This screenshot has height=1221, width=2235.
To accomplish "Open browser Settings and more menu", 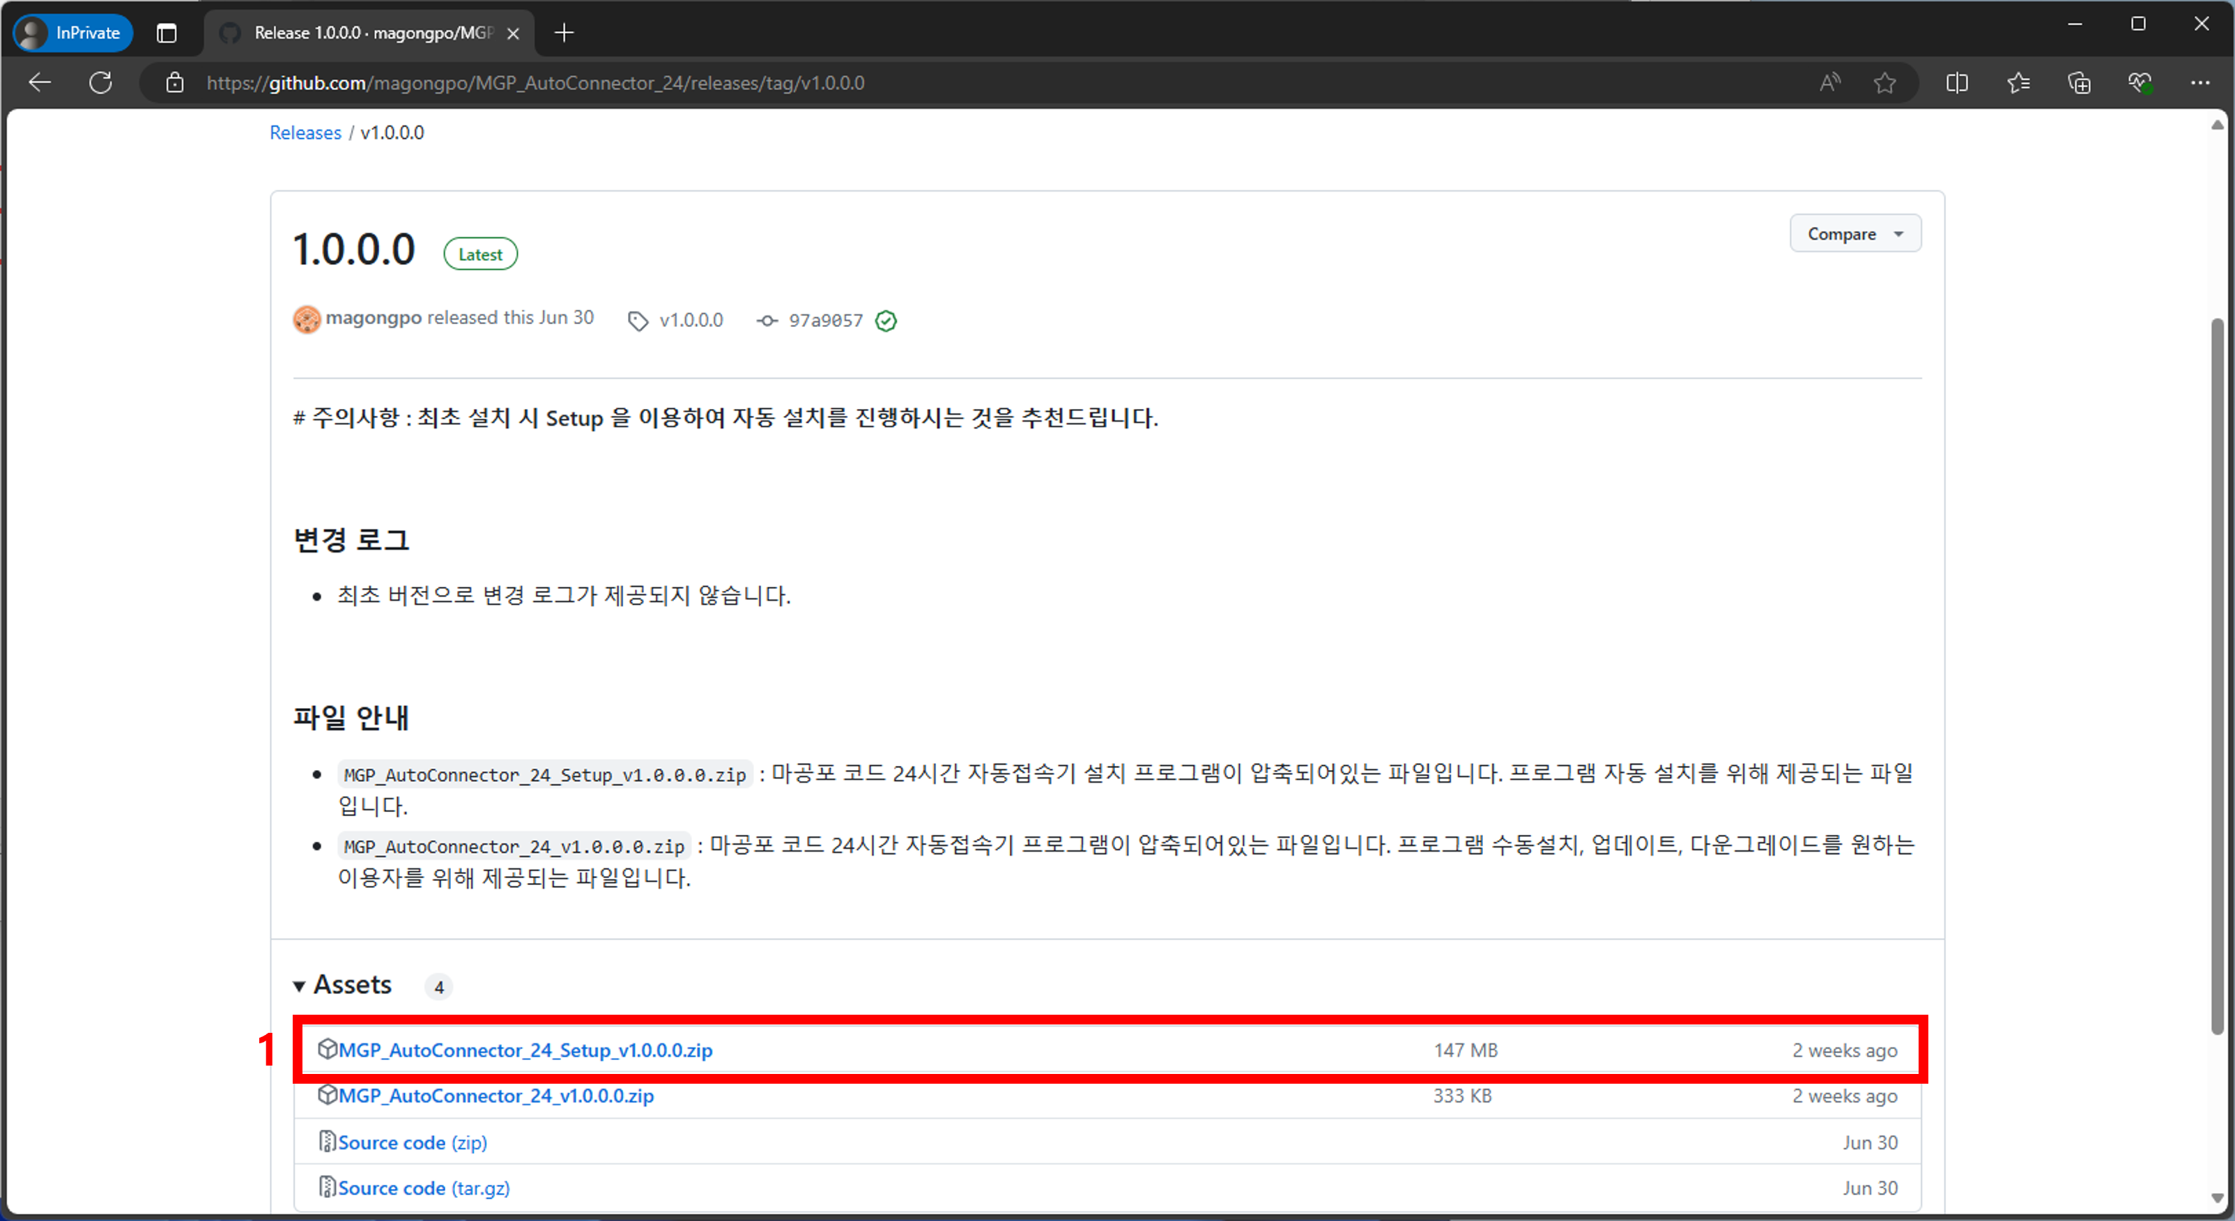I will coord(2200,82).
